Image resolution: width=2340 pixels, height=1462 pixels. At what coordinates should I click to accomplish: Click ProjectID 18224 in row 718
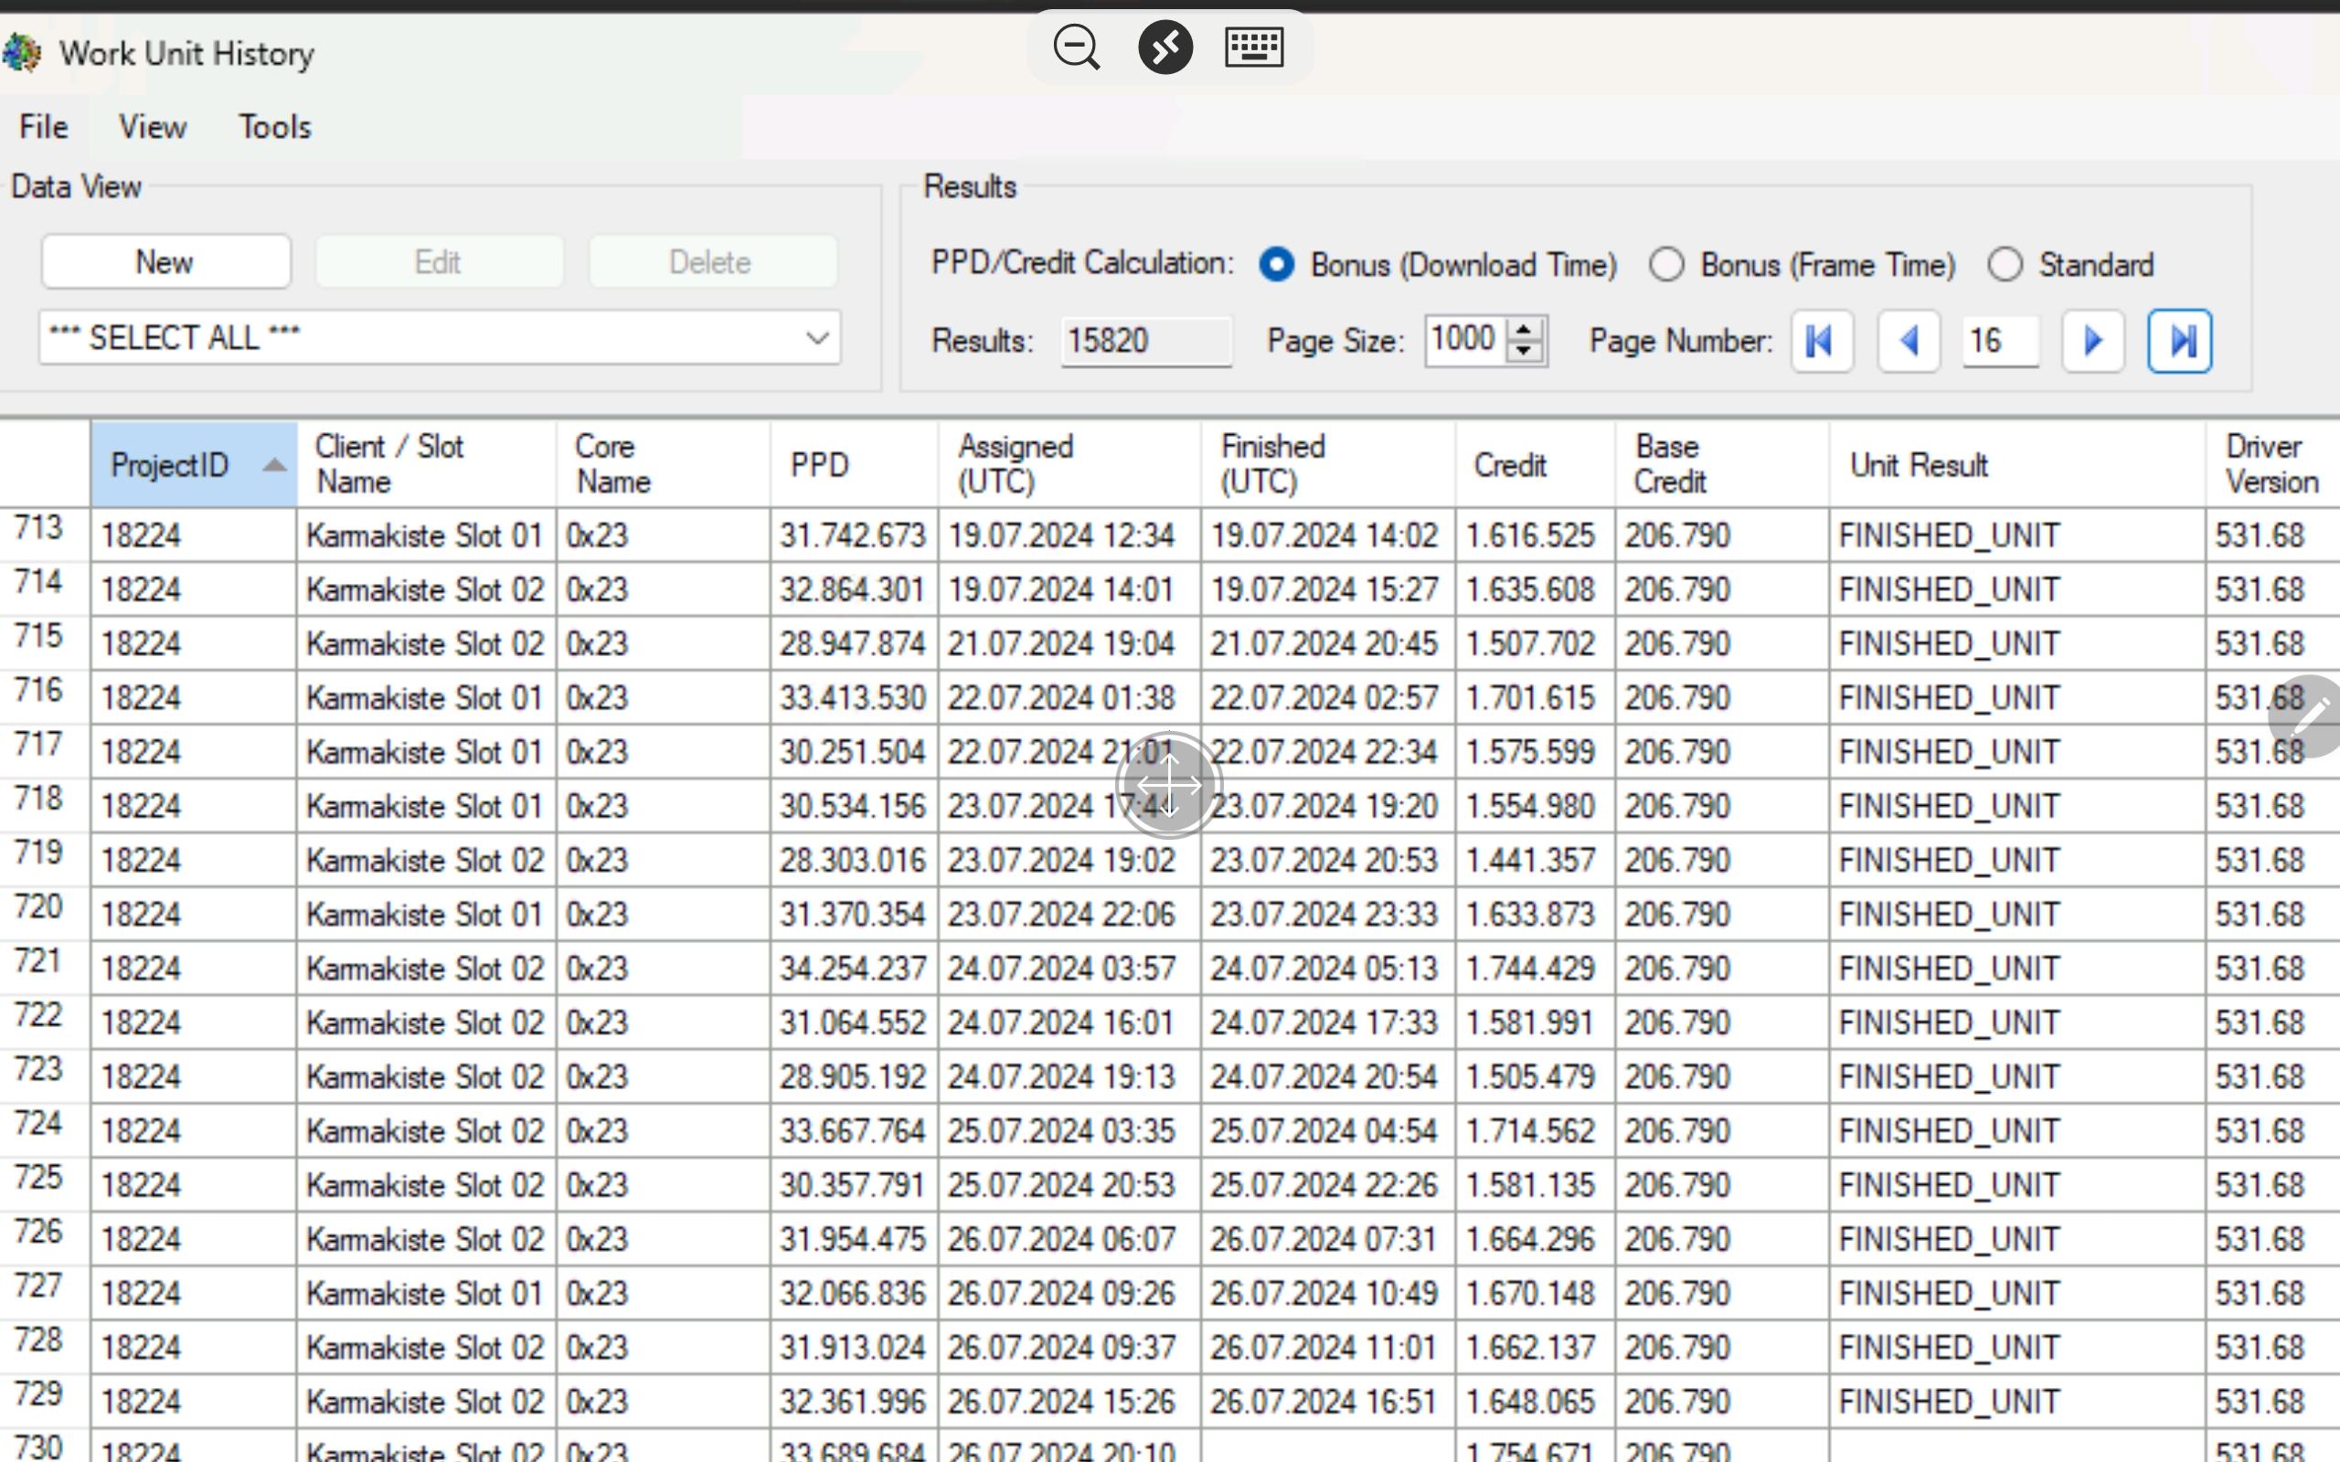click(x=141, y=807)
